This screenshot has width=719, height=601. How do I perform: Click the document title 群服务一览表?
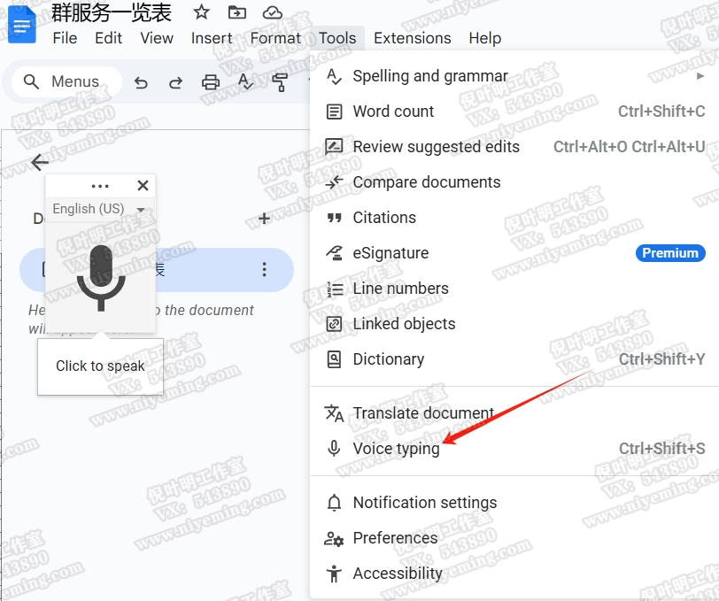click(111, 12)
